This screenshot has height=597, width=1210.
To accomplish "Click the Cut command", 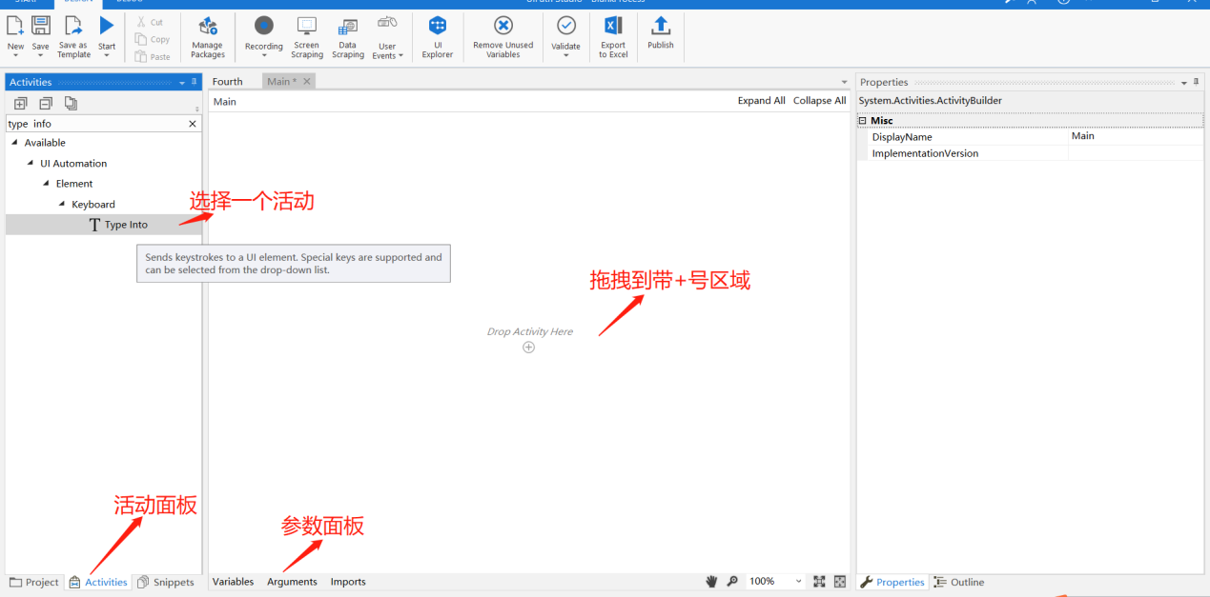I will [x=149, y=22].
